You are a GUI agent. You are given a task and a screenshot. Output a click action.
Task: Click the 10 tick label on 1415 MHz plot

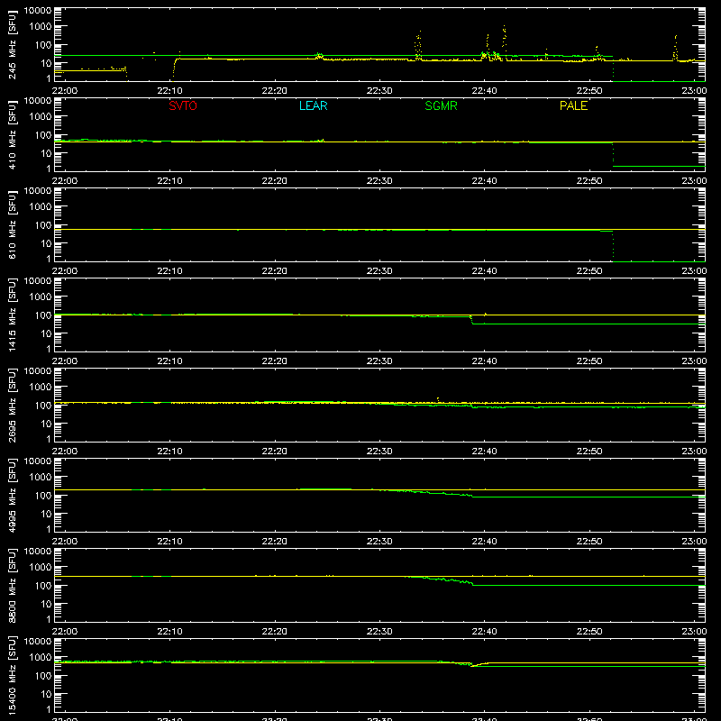click(x=46, y=333)
